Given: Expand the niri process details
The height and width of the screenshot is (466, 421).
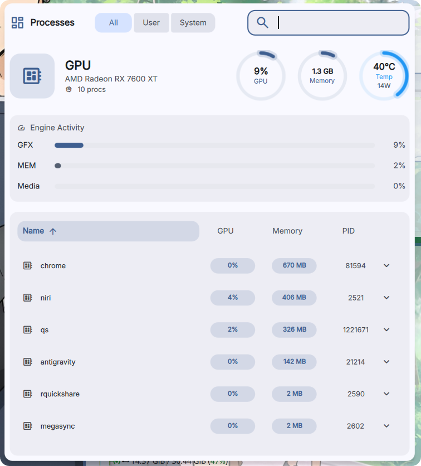Looking at the screenshot, I should (386, 298).
